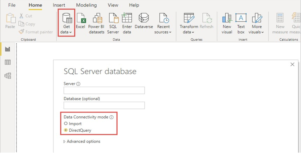Open the Dataverse connector

click(144, 21)
